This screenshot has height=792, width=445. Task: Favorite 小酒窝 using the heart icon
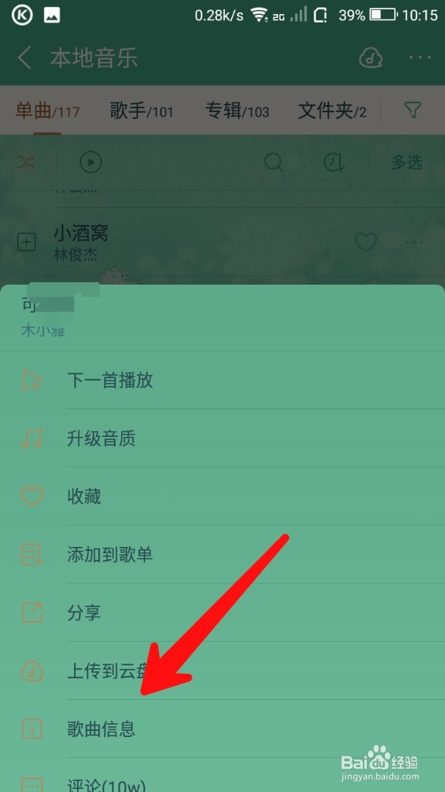[x=365, y=242]
